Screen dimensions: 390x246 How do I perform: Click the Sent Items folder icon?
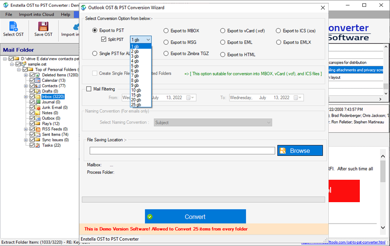tap(37, 134)
